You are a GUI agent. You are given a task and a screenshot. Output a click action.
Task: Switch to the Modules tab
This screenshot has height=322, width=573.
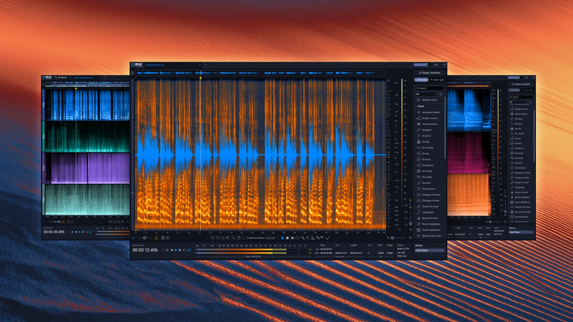[x=421, y=80]
